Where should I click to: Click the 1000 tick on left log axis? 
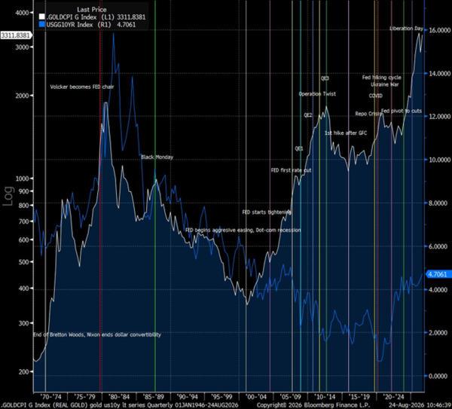pos(22,179)
